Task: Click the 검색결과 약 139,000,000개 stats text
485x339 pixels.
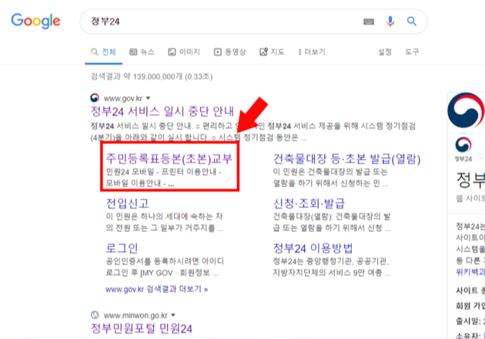Action: click(152, 76)
